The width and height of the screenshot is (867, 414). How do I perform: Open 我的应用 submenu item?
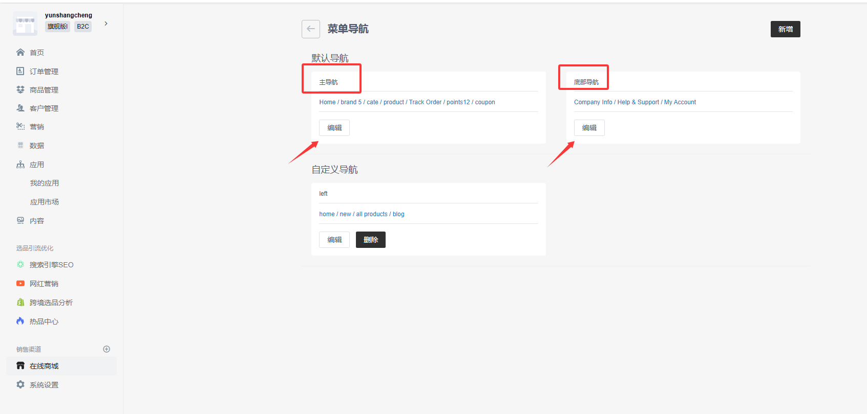45,183
